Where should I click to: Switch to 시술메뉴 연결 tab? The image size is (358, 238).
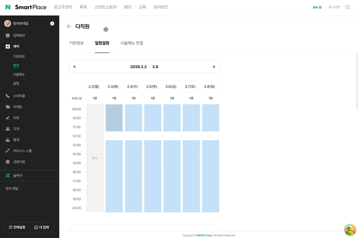pyautogui.click(x=132, y=43)
